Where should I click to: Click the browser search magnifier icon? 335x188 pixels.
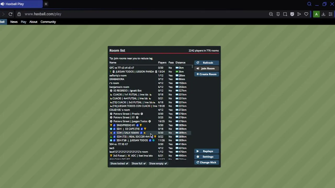click(x=309, y=4)
